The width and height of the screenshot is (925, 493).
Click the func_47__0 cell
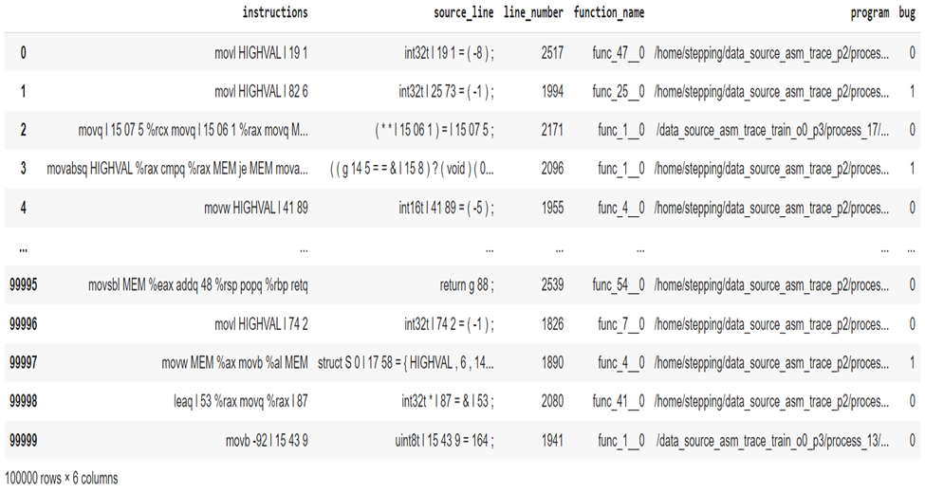619,53
